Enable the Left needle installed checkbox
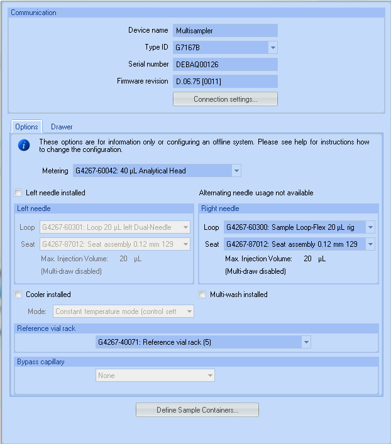Viewport: 391px width, 444px height. point(18,193)
